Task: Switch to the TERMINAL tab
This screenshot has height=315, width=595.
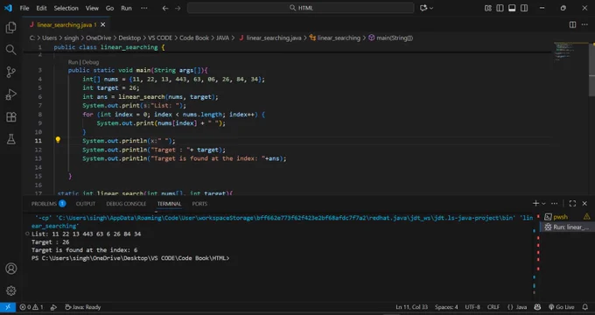Action: pyautogui.click(x=169, y=204)
